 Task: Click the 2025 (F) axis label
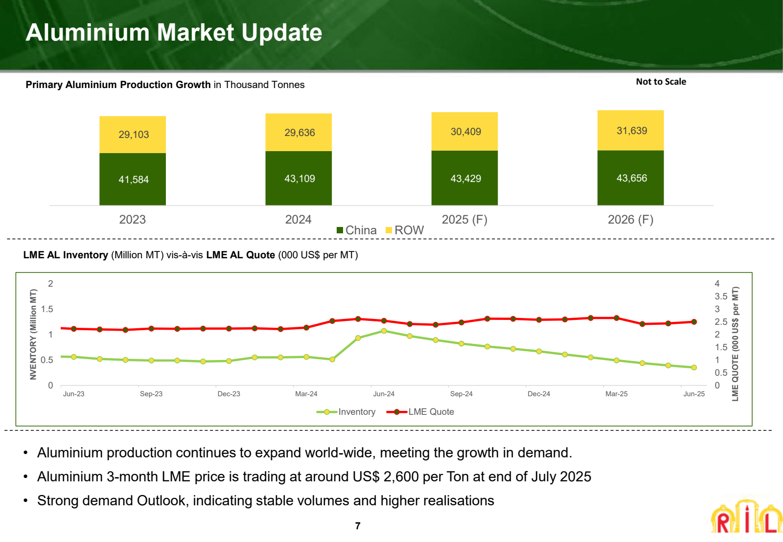point(464,220)
